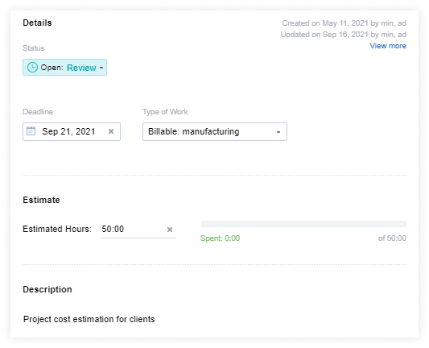This screenshot has width=429, height=348.
Task: Click the Estimate section heading
Action: [x=41, y=200]
